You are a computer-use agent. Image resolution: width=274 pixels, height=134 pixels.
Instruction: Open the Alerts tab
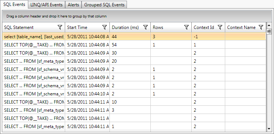coord(73,5)
